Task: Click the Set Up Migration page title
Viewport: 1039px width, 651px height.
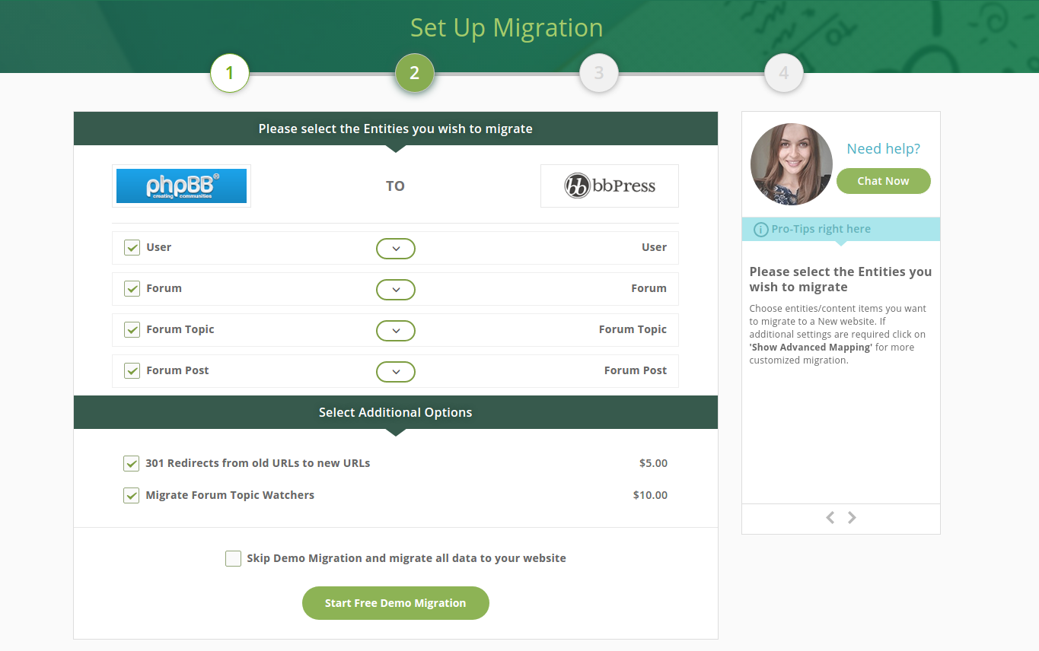Action: (x=506, y=28)
